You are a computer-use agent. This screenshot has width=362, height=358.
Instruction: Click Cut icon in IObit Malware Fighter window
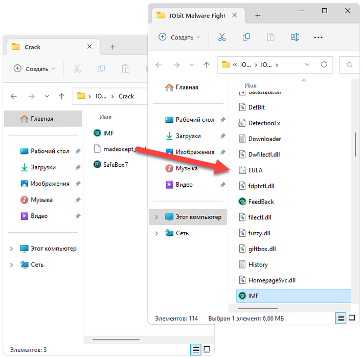click(222, 37)
